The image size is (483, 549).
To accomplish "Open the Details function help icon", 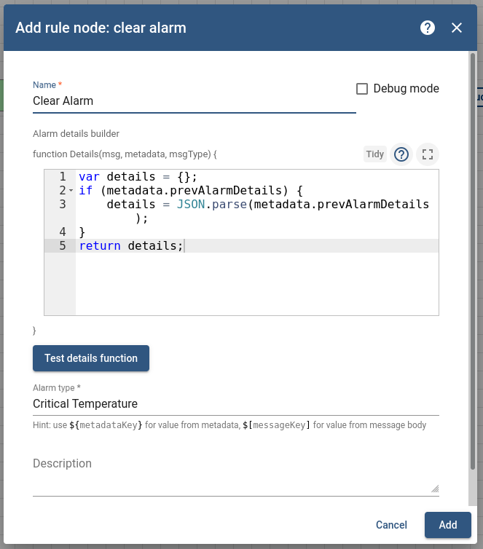I will [x=401, y=154].
